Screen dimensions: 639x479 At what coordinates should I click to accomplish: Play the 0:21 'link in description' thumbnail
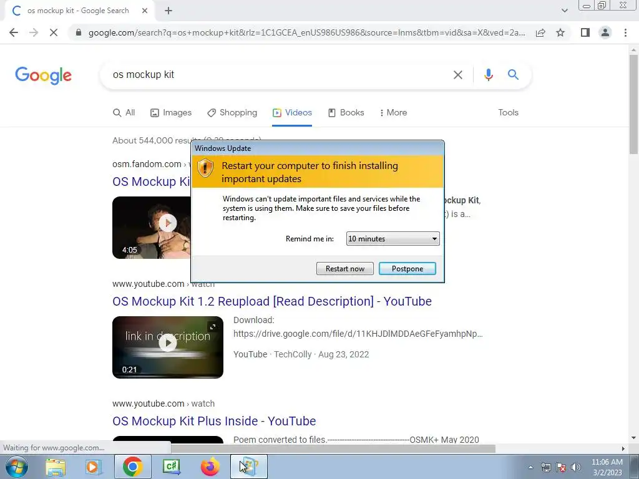tap(168, 347)
